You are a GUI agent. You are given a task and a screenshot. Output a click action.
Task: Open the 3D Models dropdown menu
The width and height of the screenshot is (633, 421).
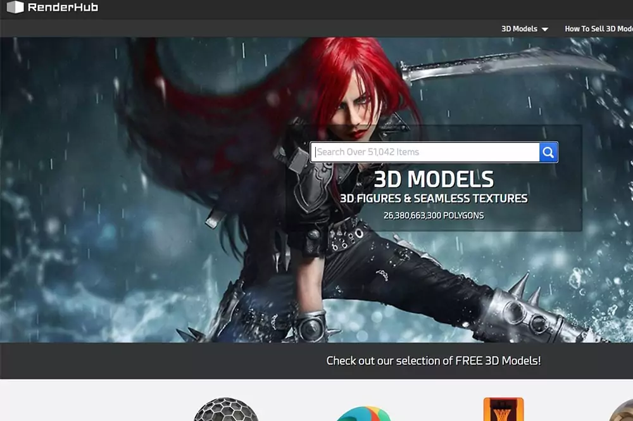(x=524, y=28)
